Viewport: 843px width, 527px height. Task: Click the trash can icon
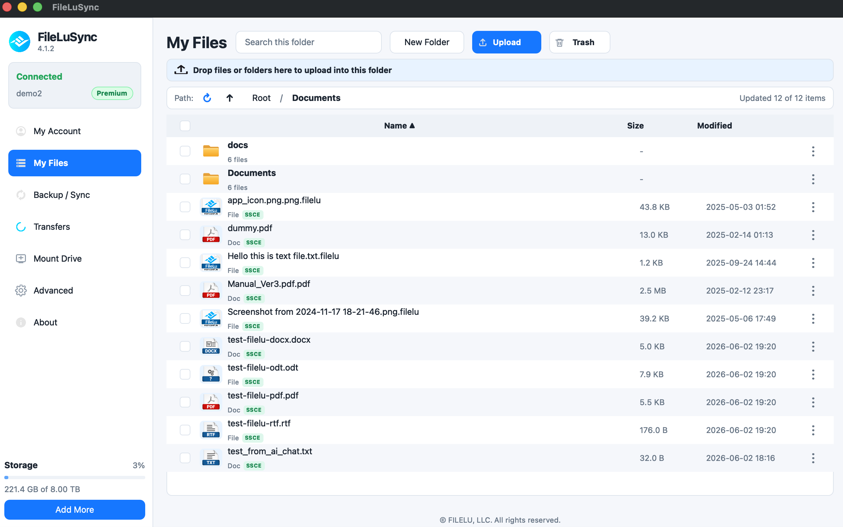[560, 43]
